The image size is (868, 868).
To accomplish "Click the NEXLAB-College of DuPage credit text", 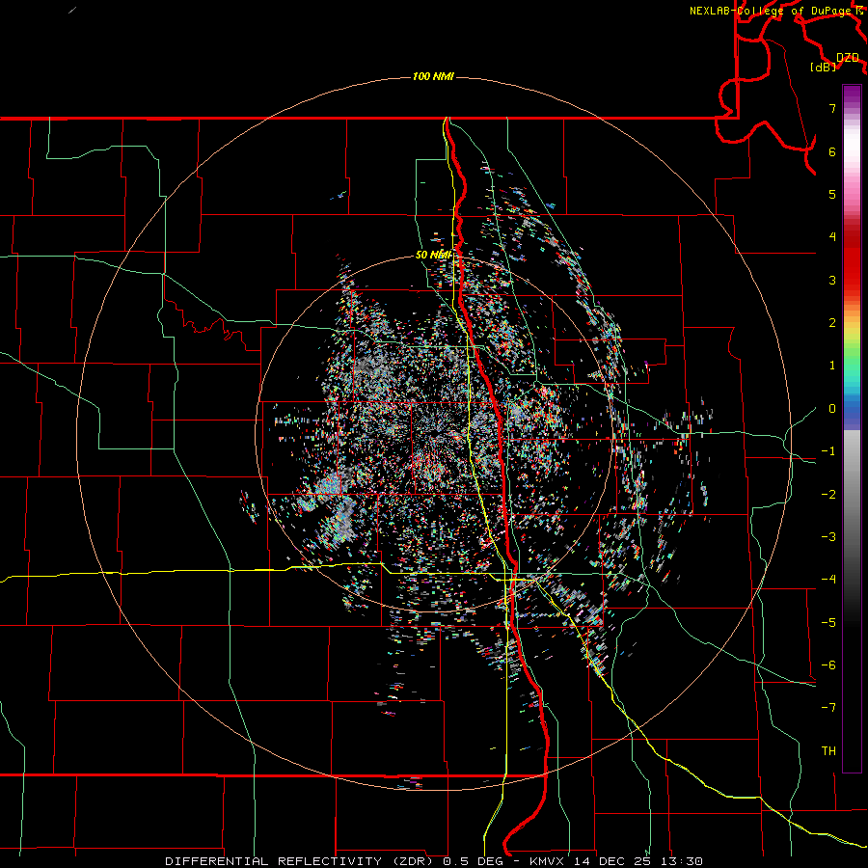I will [x=770, y=11].
